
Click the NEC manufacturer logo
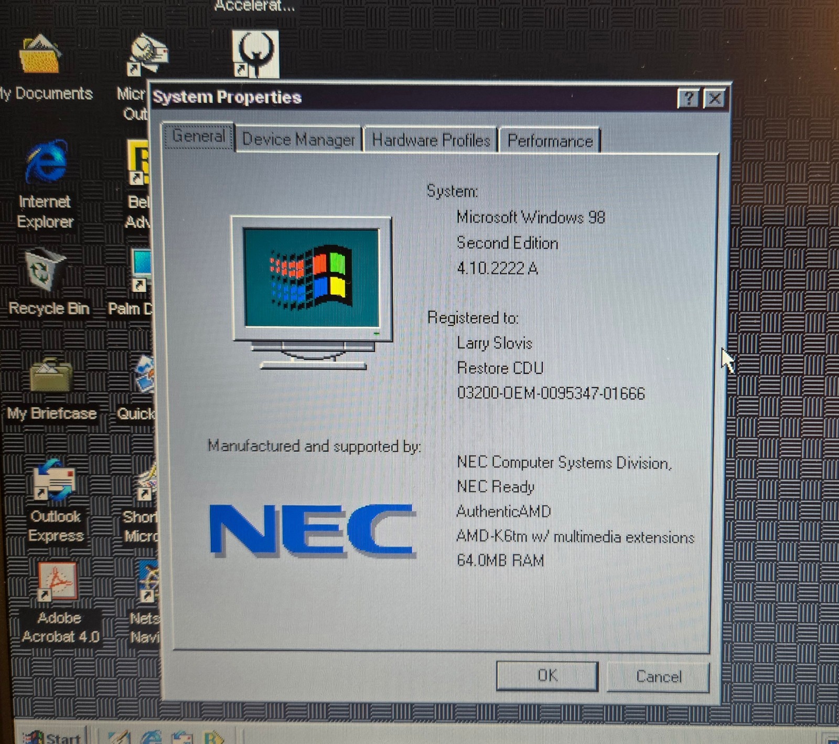(x=313, y=530)
